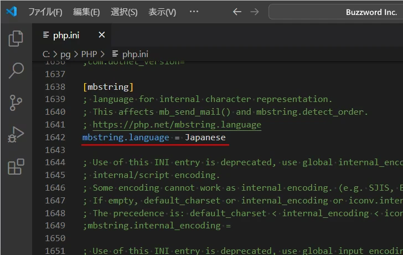Click line number 1647

(x=55, y=201)
